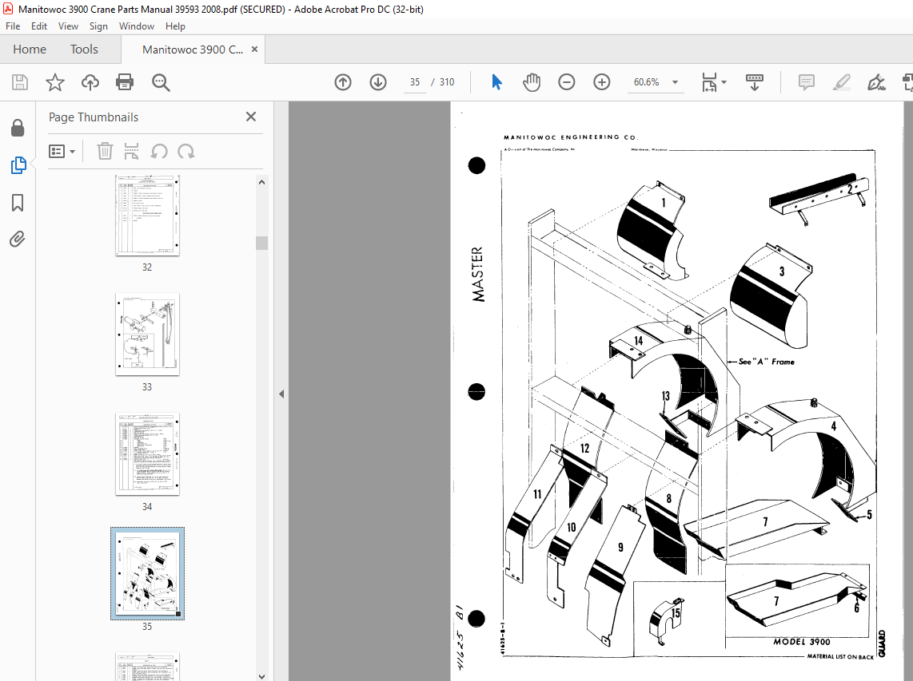Viewport: 913px width, 681px height.
Task: Open the Help menu
Action: click(x=174, y=26)
